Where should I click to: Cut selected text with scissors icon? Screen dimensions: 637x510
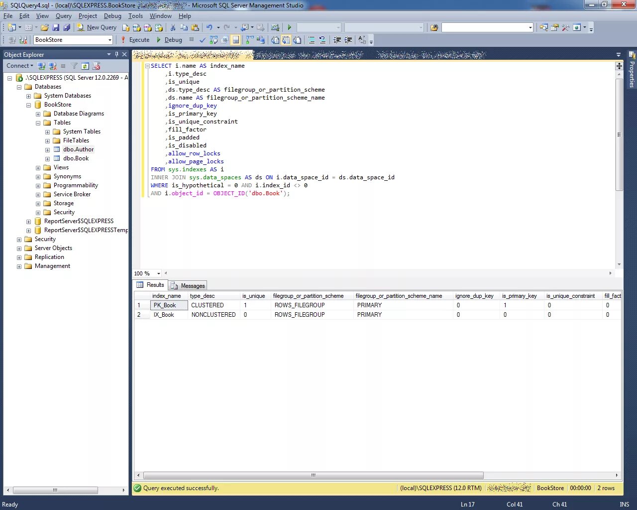tap(173, 27)
